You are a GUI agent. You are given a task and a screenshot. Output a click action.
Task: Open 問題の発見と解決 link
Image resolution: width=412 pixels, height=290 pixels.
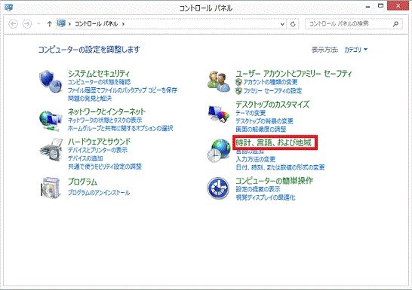pyautogui.click(x=90, y=99)
